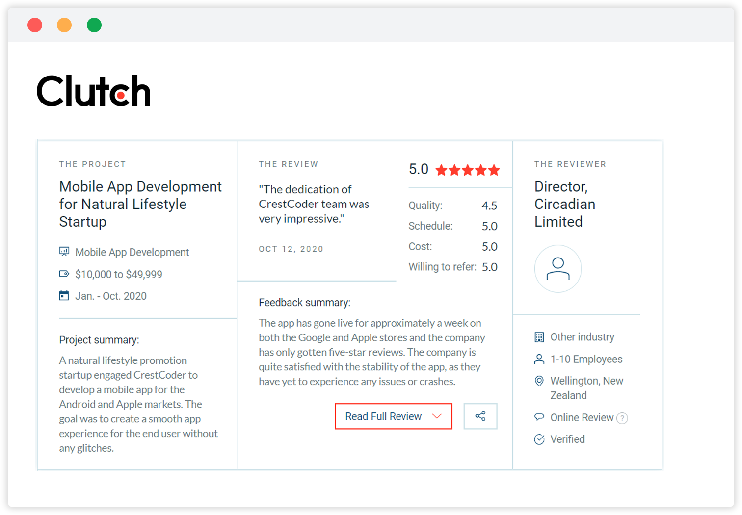The width and height of the screenshot is (742, 515).
Task: Click the calendar icon beside project dates
Action: (x=64, y=296)
